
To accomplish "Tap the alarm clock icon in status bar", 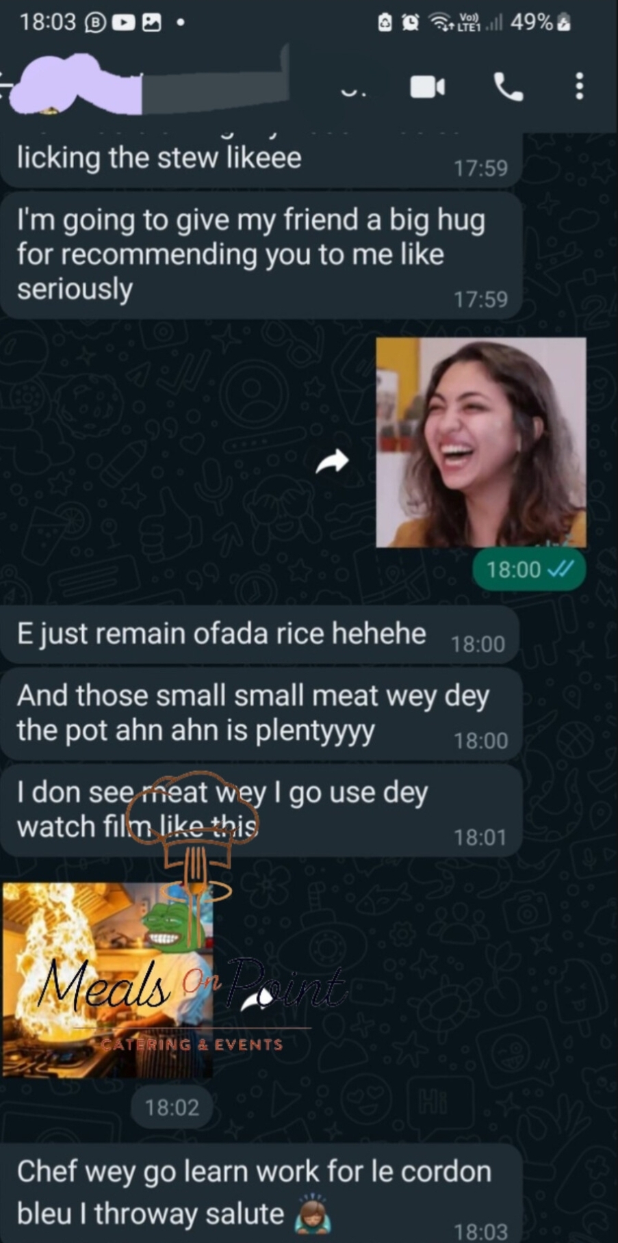I will pyautogui.click(x=410, y=23).
